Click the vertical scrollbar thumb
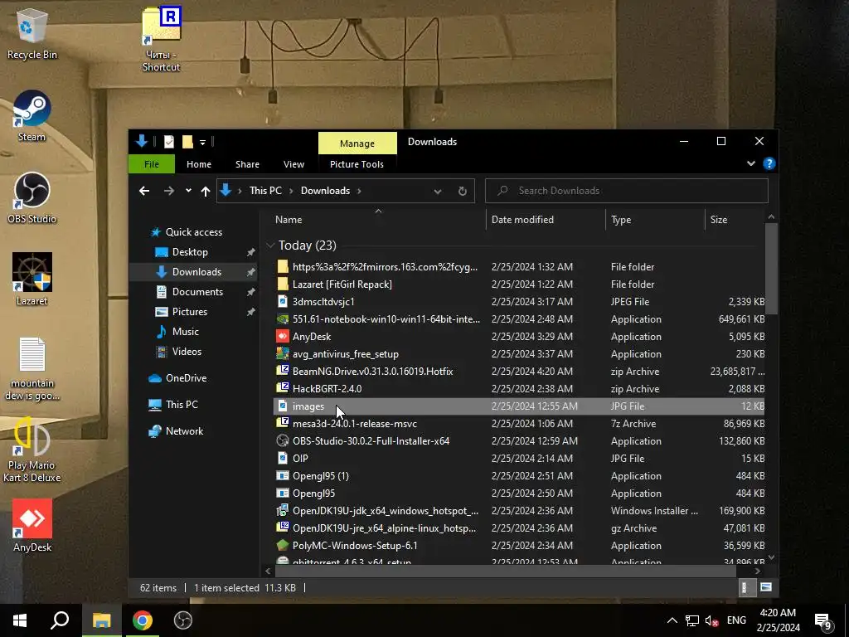 (771, 268)
